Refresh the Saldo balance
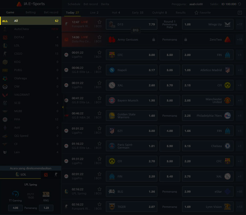246x215 pixels. coord(240,4)
